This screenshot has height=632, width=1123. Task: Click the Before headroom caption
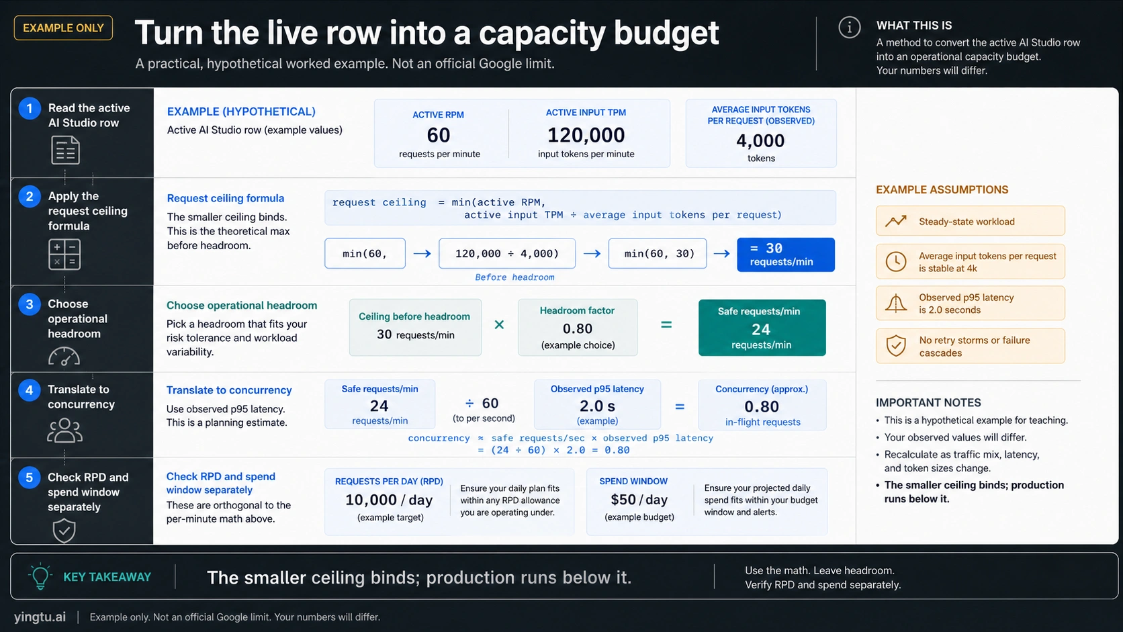(x=514, y=277)
